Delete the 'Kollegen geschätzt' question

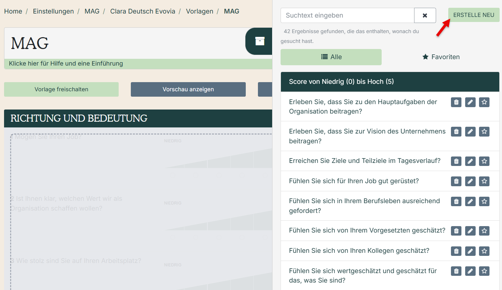point(456,251)
